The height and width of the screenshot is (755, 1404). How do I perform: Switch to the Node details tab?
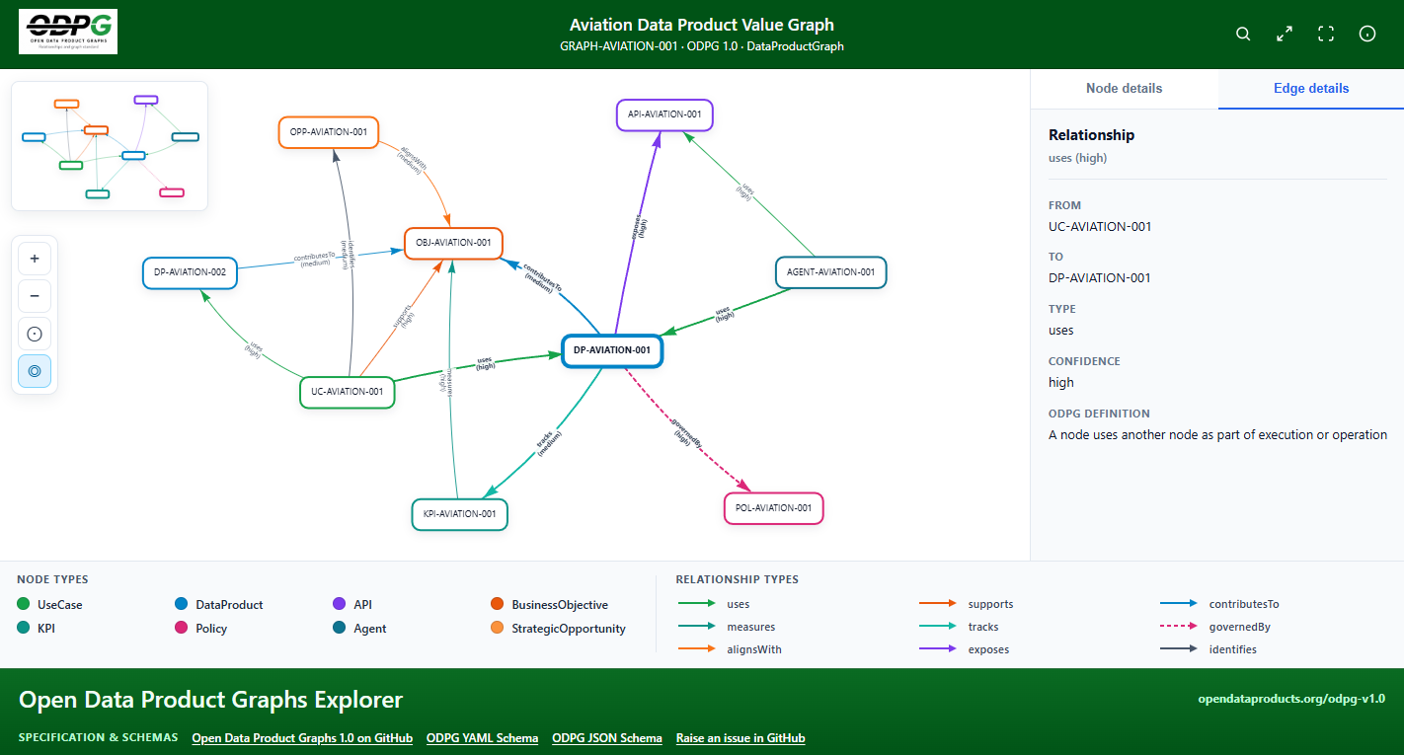point(1124,89)
